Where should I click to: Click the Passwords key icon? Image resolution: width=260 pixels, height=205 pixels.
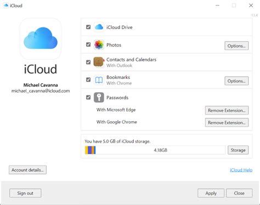99,98
